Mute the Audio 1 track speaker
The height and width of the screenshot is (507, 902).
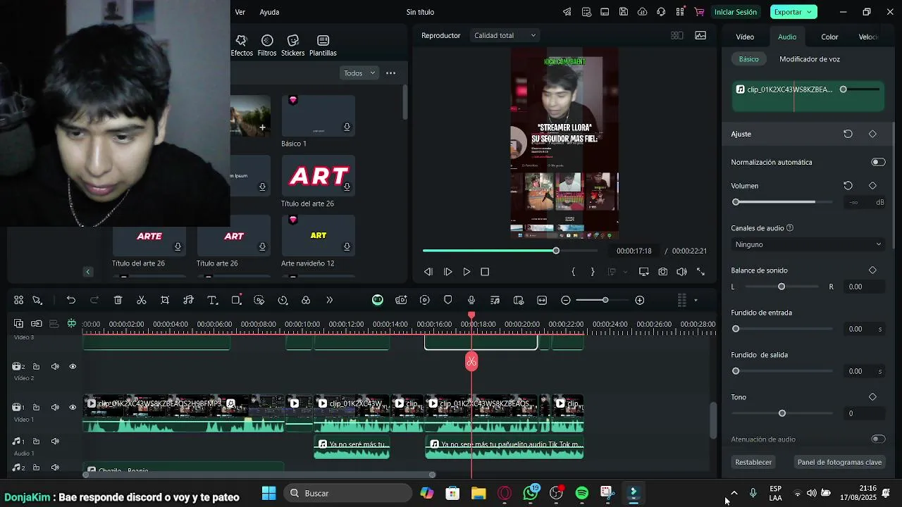click(x=55, y=442)
